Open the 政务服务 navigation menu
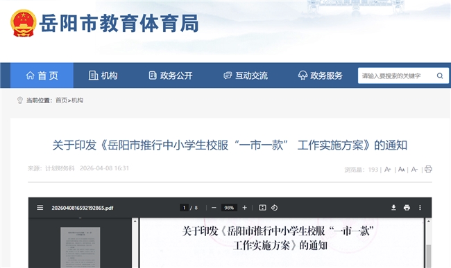Image resolution: width=451 pixels, height=268 pixels. pyautogui.click(x=320, y=75)
